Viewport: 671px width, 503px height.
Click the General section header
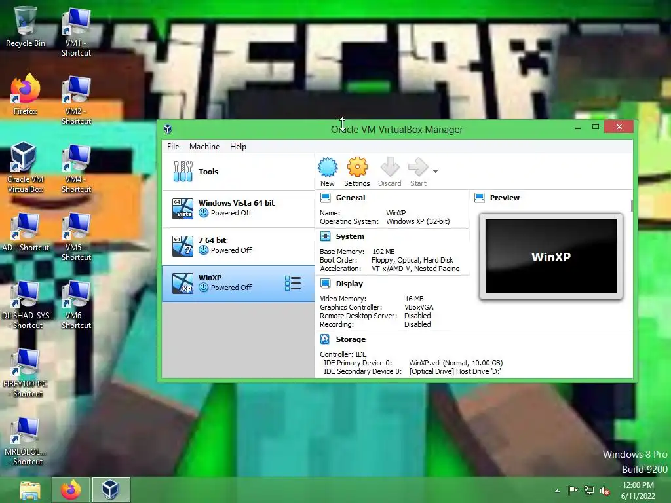click(x=351, y=198)
